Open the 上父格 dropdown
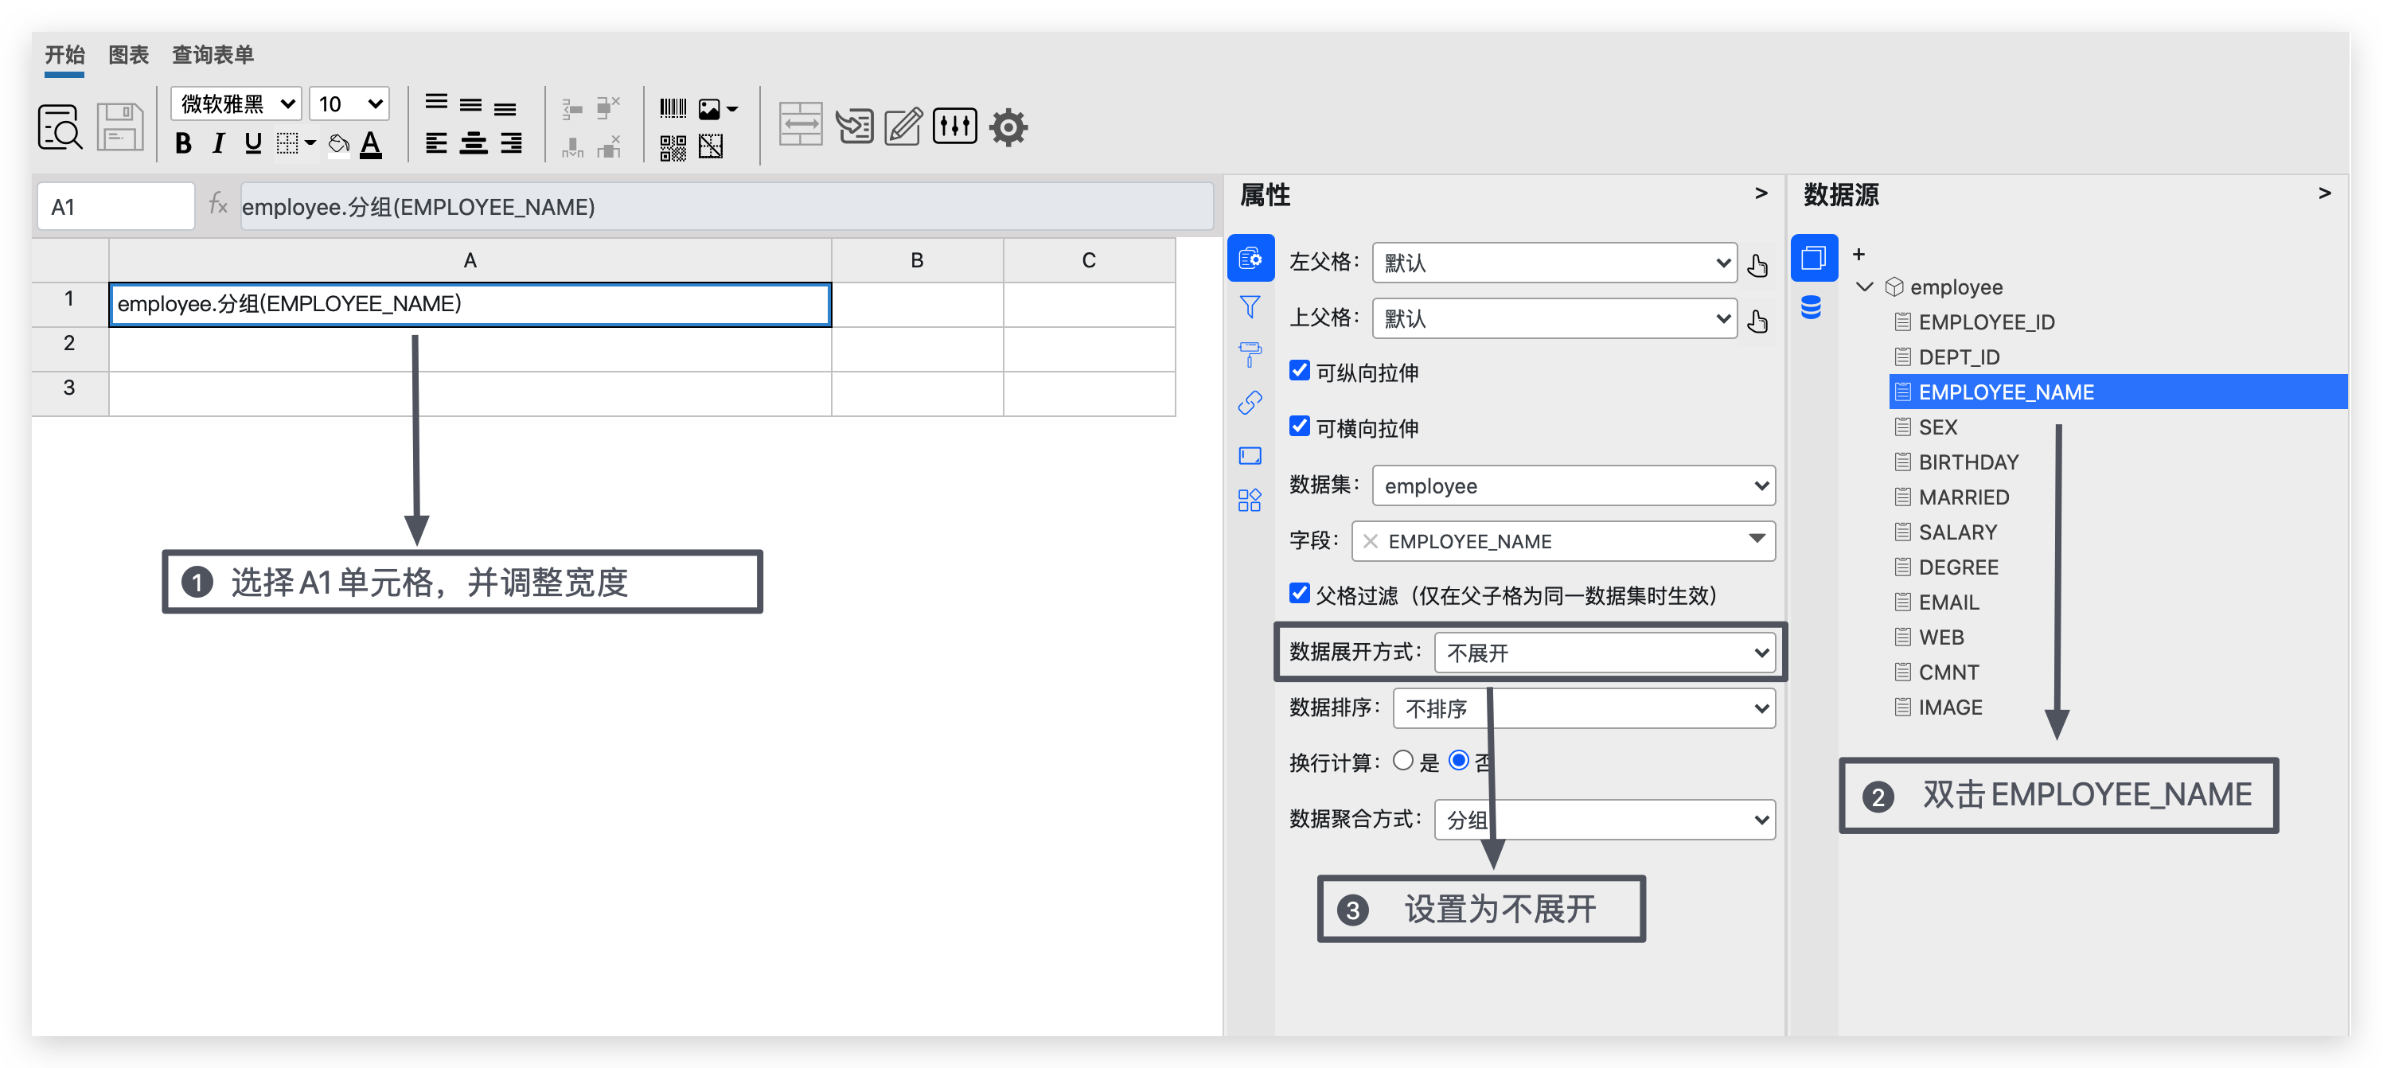Image resolution: width=2383 pixels, height=1068 pixels. click(x=1554, y=318)
